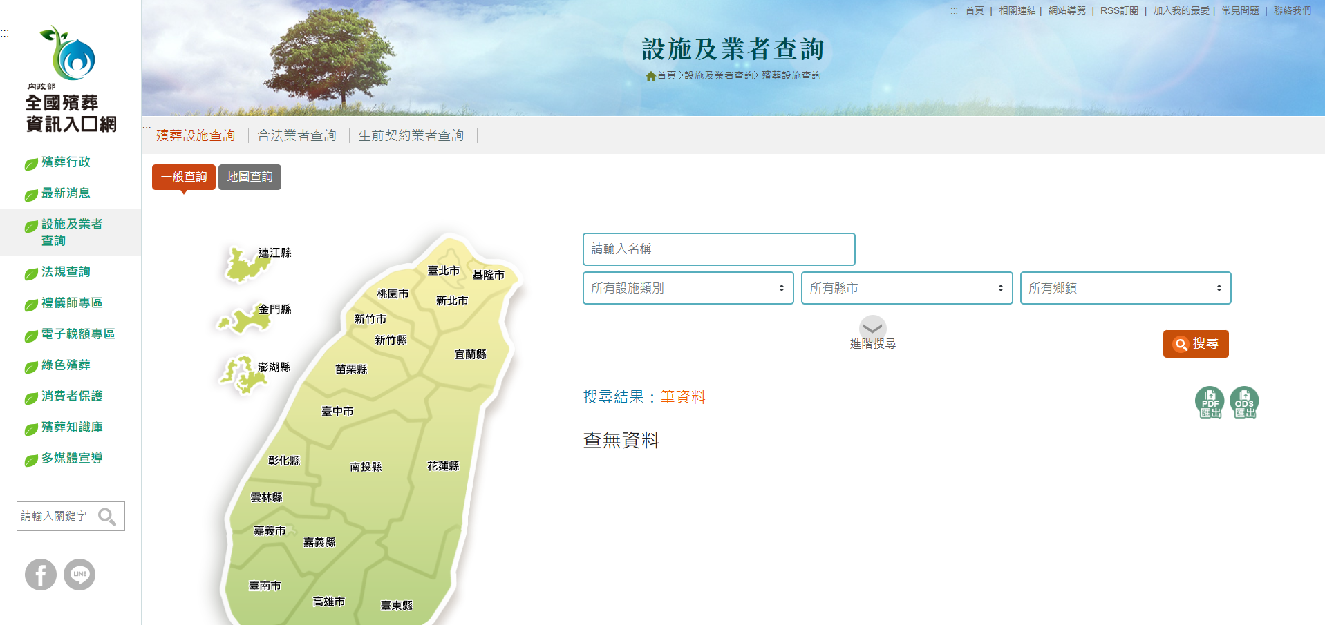
Task: Open the 所有縣市 dropdown
Action: coord(906,288)
